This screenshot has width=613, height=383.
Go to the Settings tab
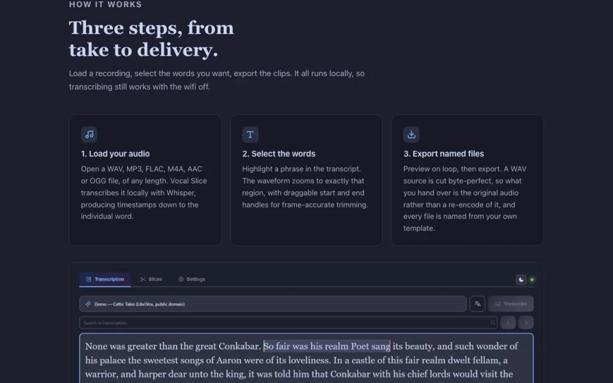pos(192,279)
